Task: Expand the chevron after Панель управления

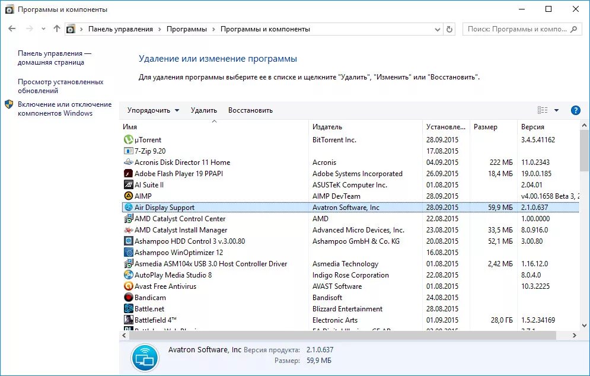Action: click(160, 30)
